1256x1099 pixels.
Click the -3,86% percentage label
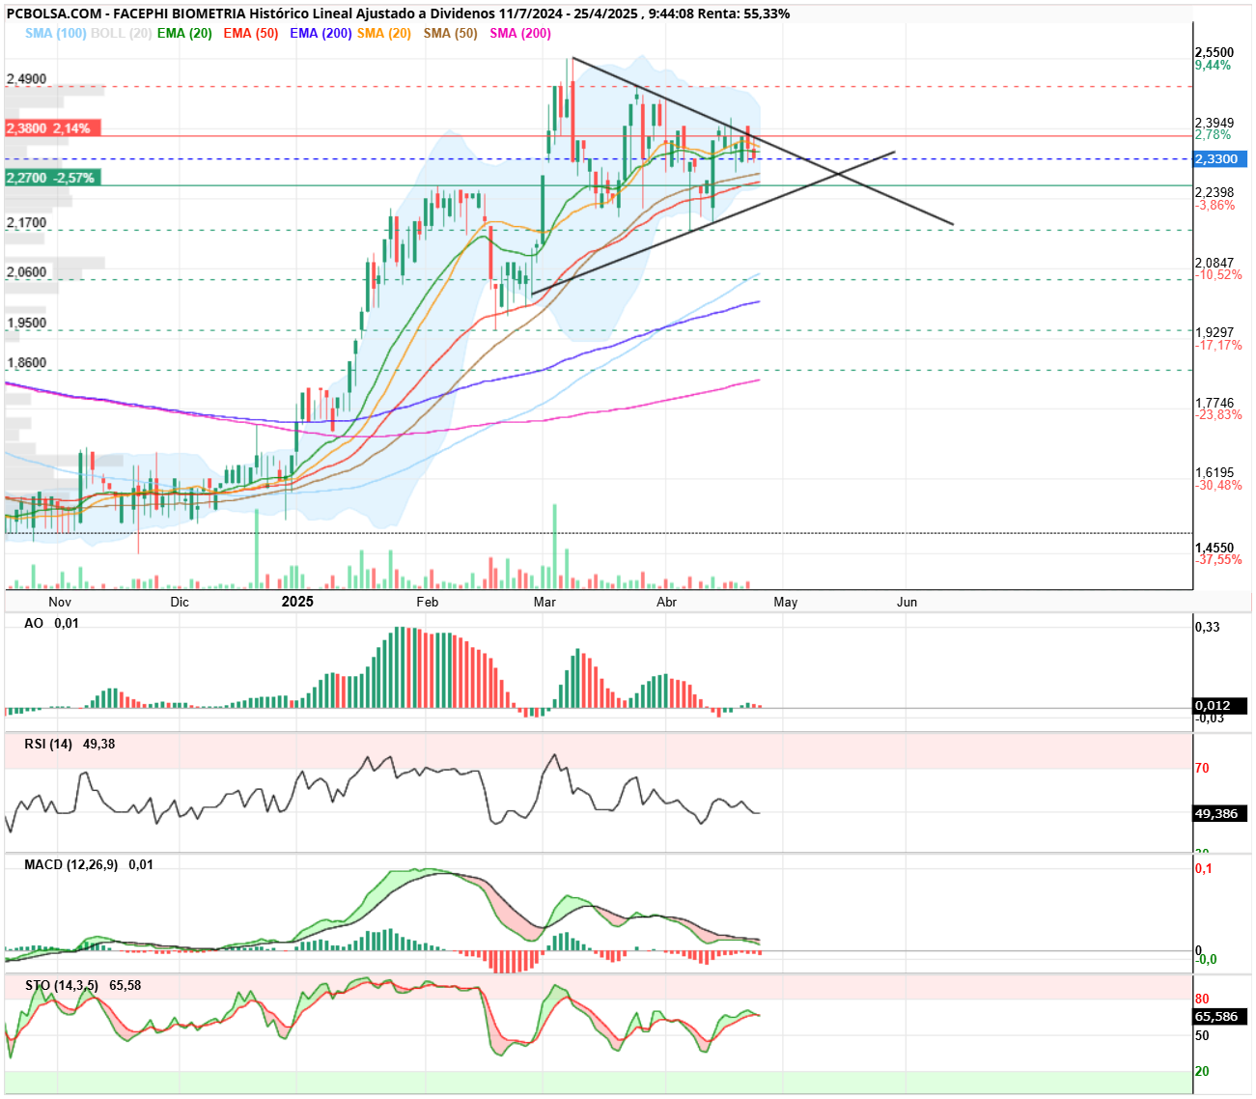coord(1215,206)
